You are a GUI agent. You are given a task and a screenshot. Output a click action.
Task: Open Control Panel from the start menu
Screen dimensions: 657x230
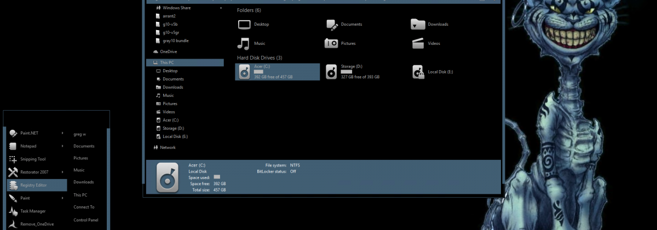click(x=85, y=220)
